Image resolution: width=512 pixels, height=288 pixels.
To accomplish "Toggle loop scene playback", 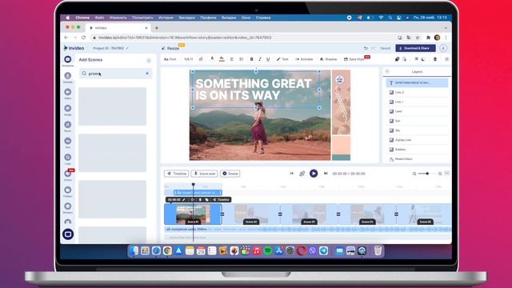I will click(x=302, y=174).
